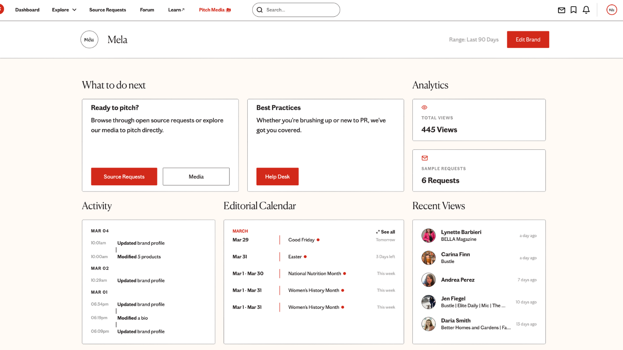The width and height of the screenshot is (623, 350).
Task: Click Lynette Barbieri's profile thumbnail
Action: [x=429, y=235]
